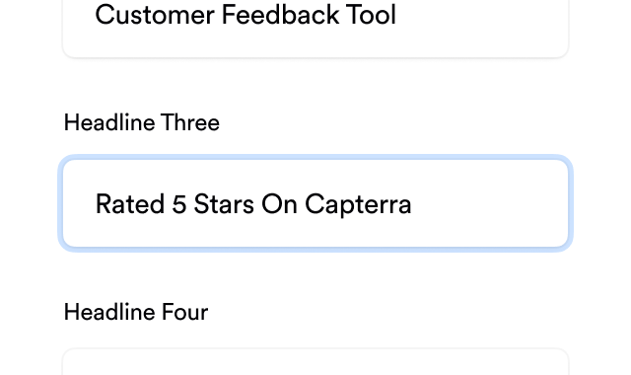Focus the 'Rated 5 Stars On Capterra' input
Image resolution: width=631 pixels, height=375 pixels.
click(315, 203)
